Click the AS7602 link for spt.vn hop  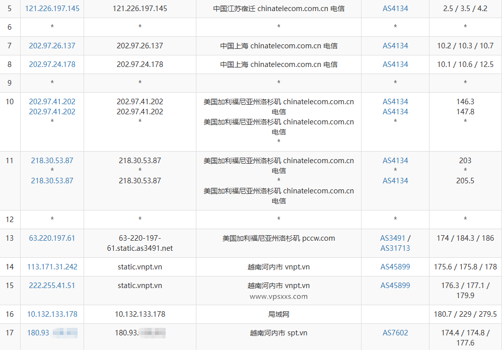tap(395, 332)
